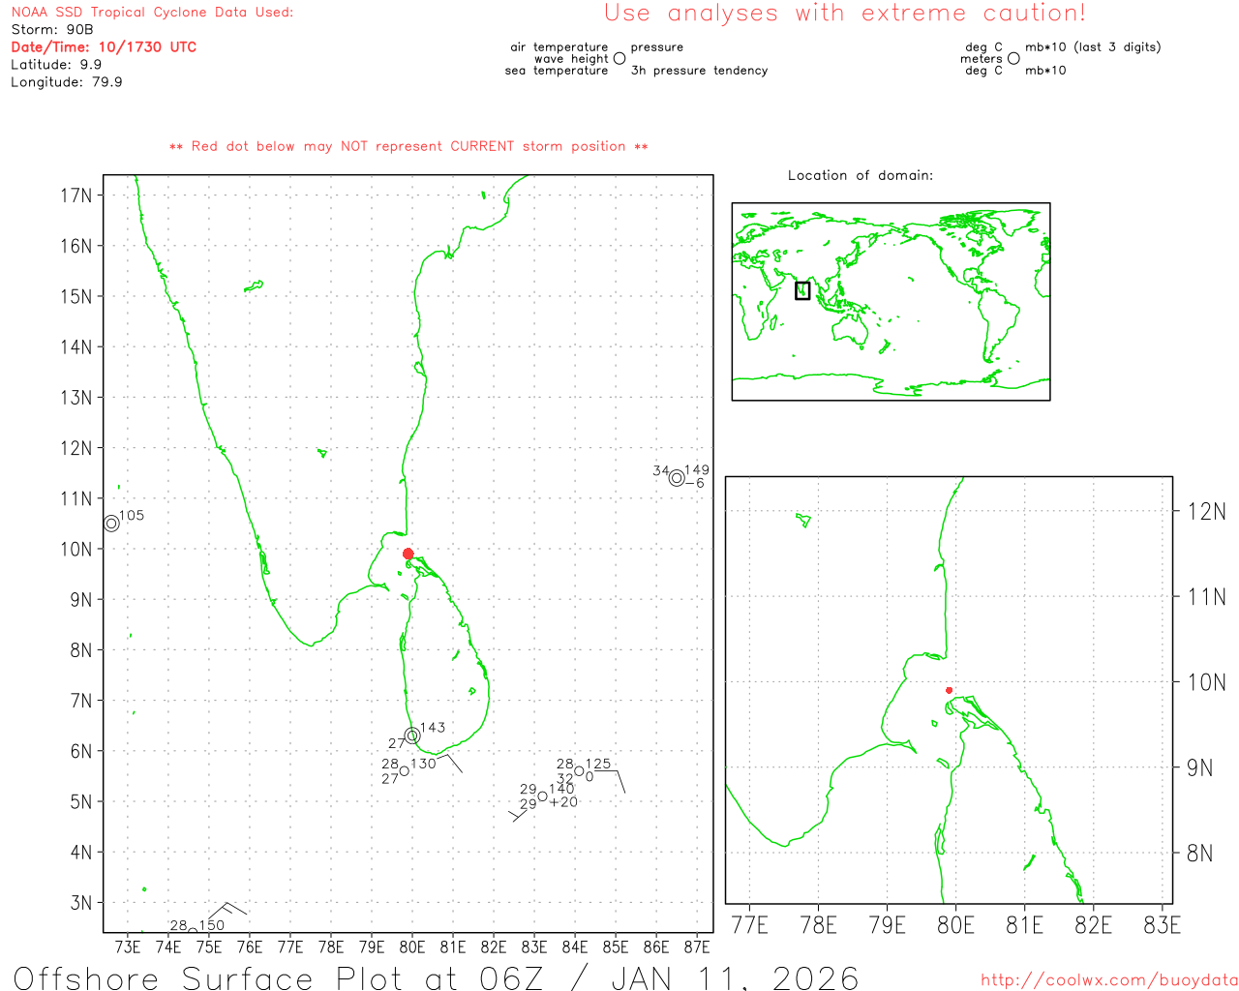Select the Storm: 90B label
Viewport: 1239px width, 991px height.
click(x=52, y=29)
